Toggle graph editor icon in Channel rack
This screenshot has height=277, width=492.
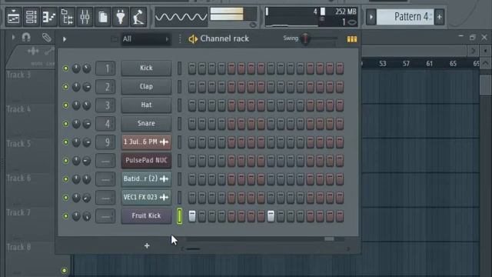tap(352, 39)
